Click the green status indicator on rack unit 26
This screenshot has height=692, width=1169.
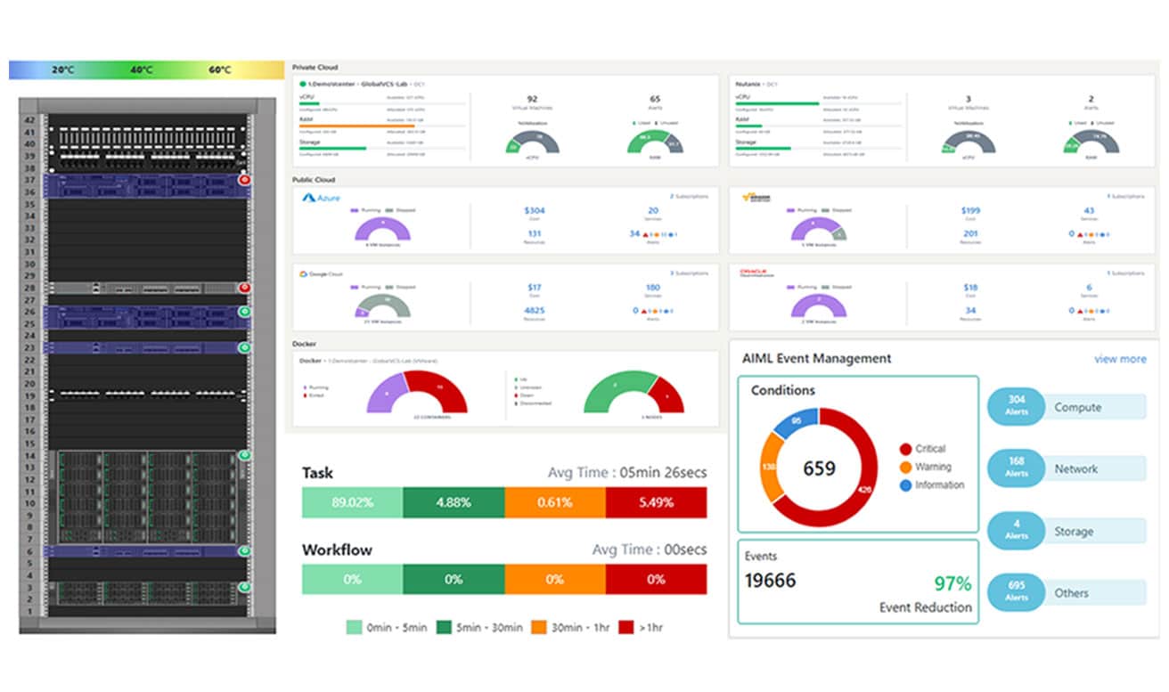coord(243,312)
